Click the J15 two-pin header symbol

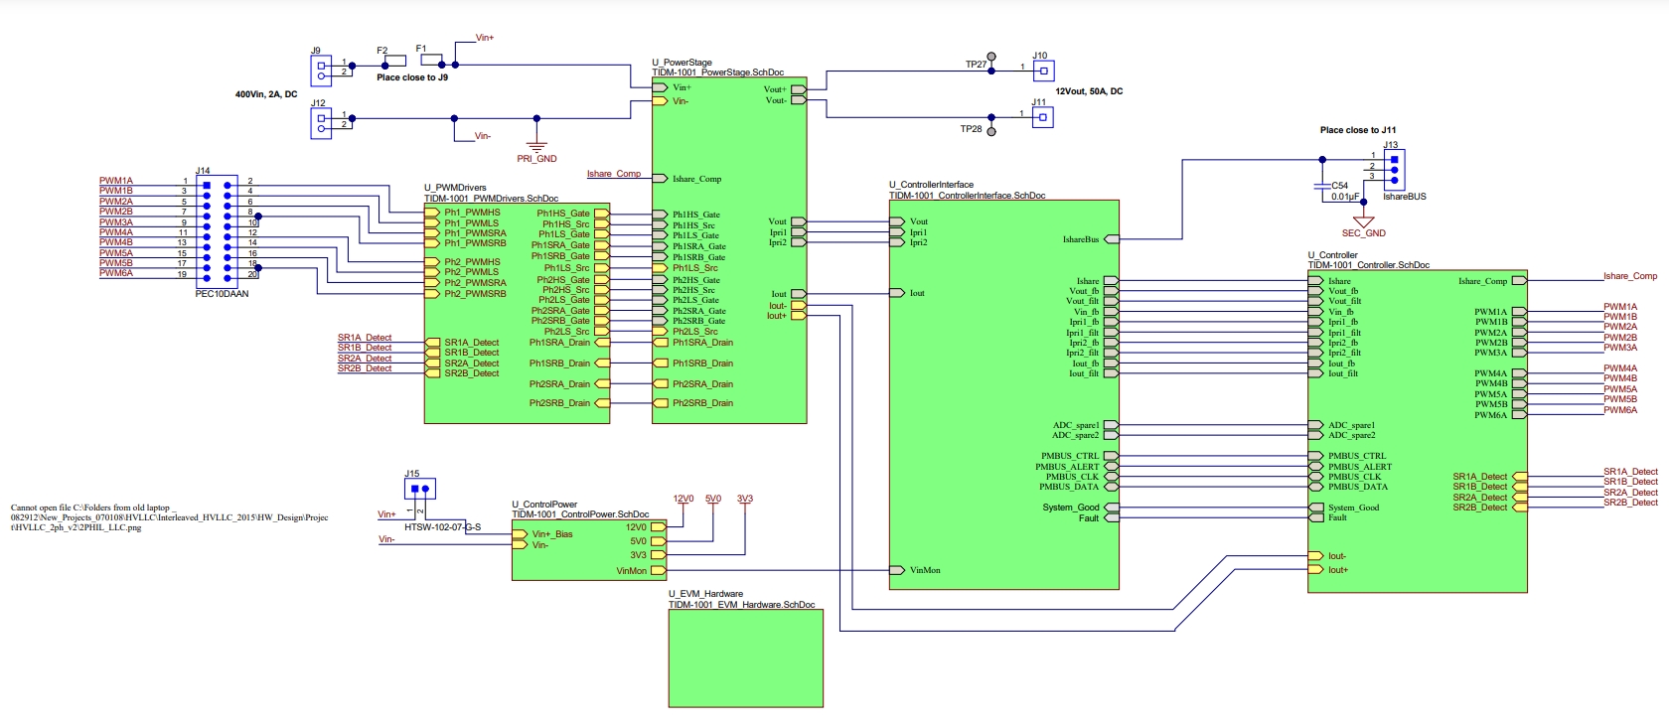[420, 489]
